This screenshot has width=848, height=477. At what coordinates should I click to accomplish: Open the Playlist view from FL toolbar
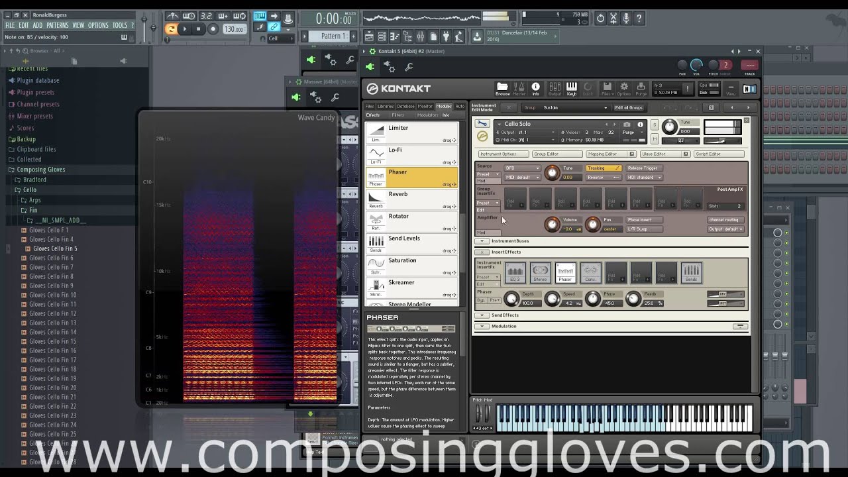pyautogui.click(x=370, y=36)
